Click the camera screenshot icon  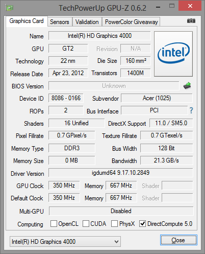[191, 21]
